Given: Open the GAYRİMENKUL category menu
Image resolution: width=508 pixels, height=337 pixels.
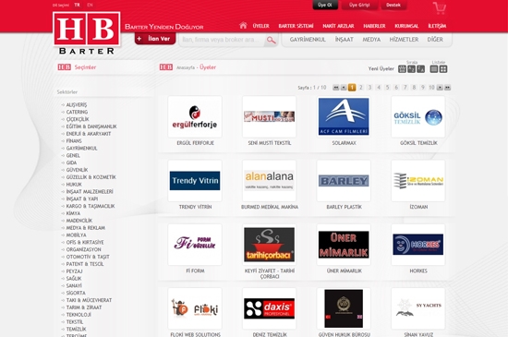Looking at the screenshot, I should (308, 40).
